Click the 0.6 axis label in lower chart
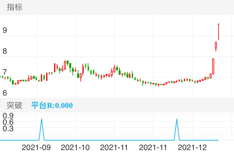The height and width of the screenshot is (155, 234). [x=8, y=122]
